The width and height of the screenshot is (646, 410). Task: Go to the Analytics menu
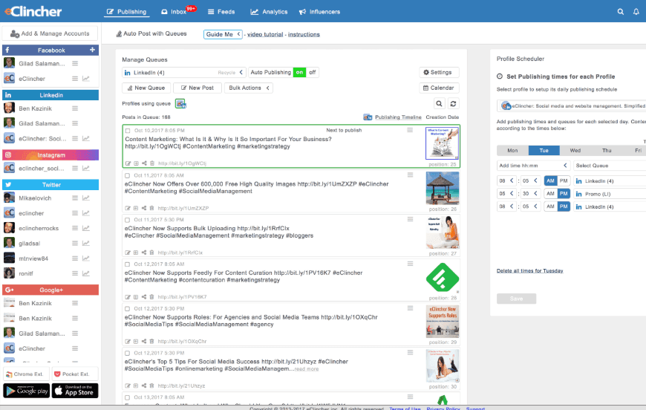269,12
